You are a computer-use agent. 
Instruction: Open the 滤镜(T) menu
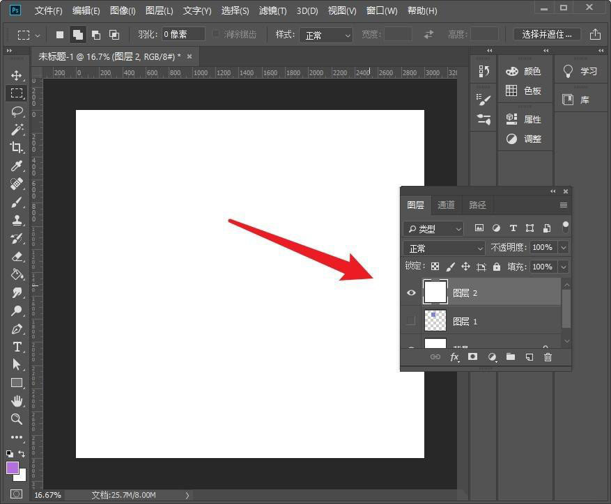click(272, 11)
